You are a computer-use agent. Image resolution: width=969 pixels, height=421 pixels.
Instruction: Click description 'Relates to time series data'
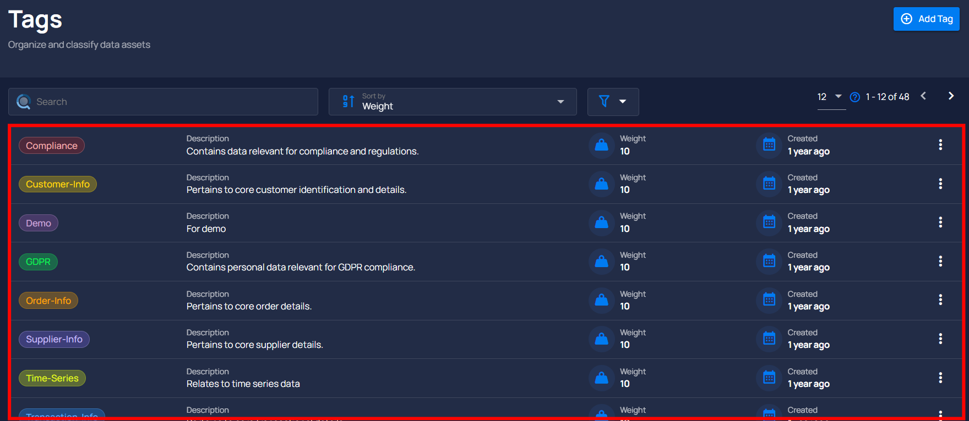click(x=243, y=384)
